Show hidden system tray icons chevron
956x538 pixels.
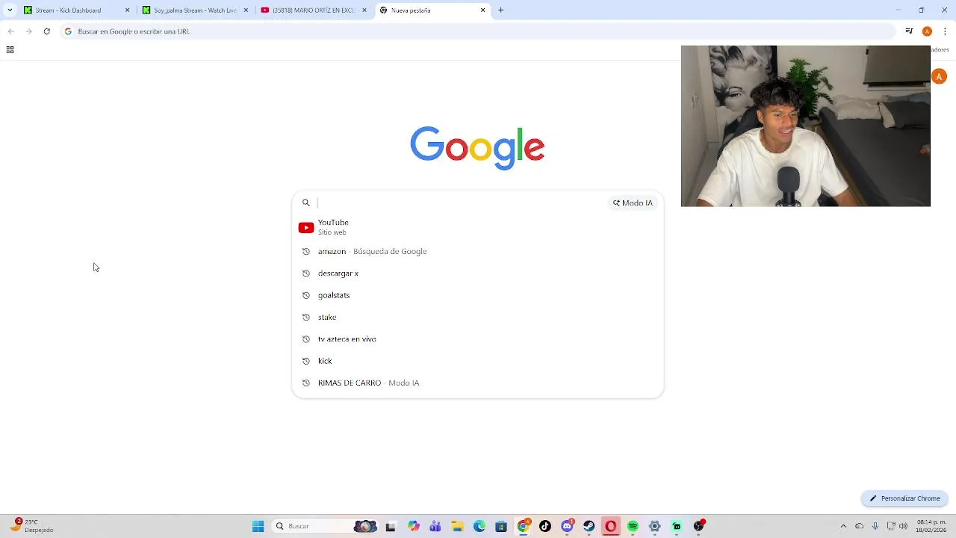coord(843,526)
